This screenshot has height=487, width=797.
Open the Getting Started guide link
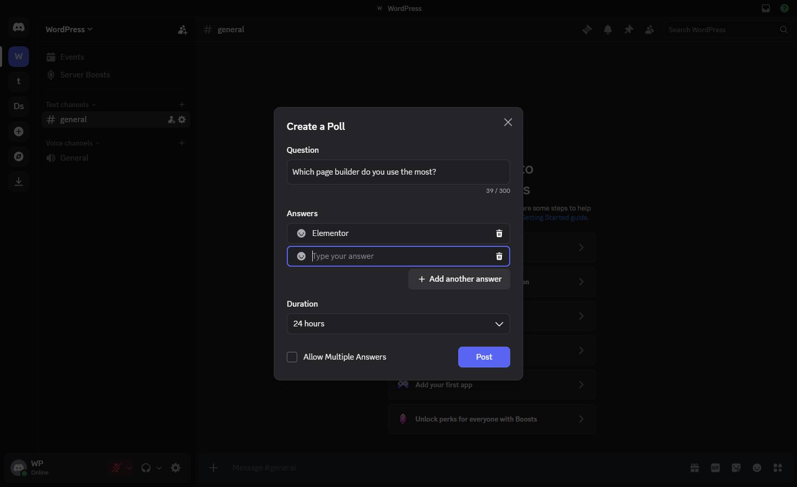click(555, 218)
